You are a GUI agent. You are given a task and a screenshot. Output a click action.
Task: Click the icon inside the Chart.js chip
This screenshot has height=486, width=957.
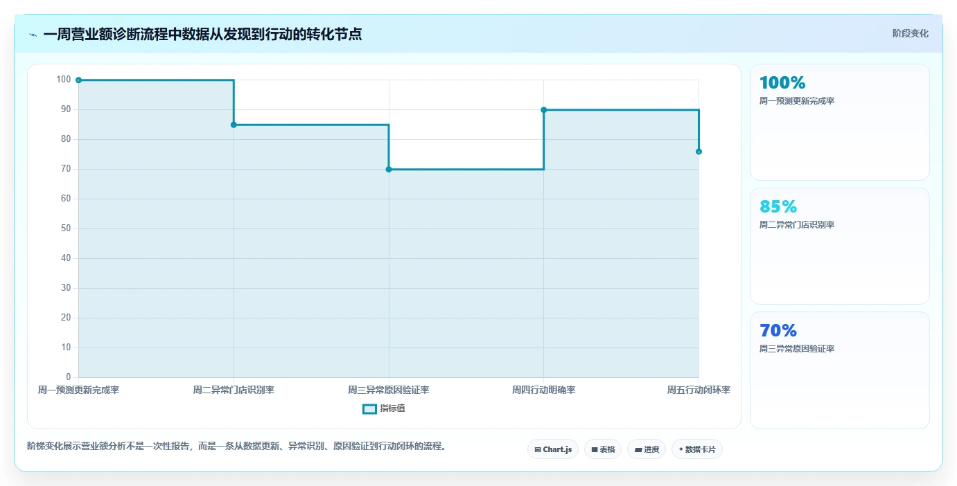(x=538, y=449)
